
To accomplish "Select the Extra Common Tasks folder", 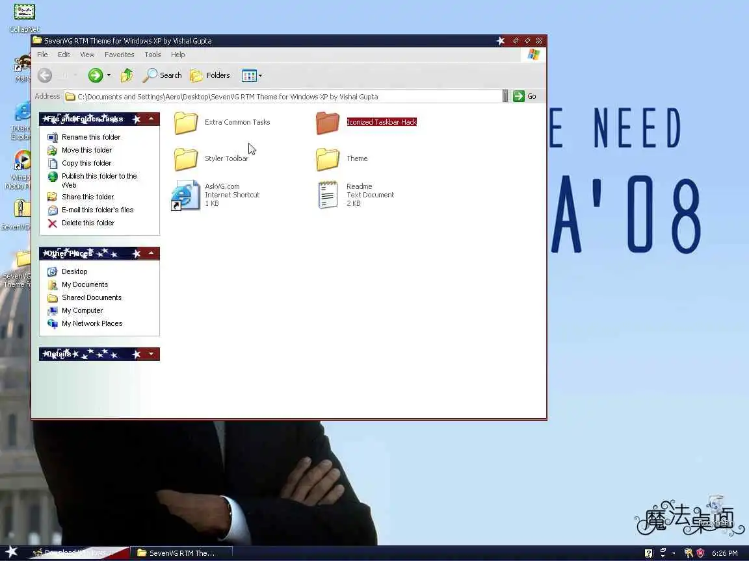I will 222,122.
